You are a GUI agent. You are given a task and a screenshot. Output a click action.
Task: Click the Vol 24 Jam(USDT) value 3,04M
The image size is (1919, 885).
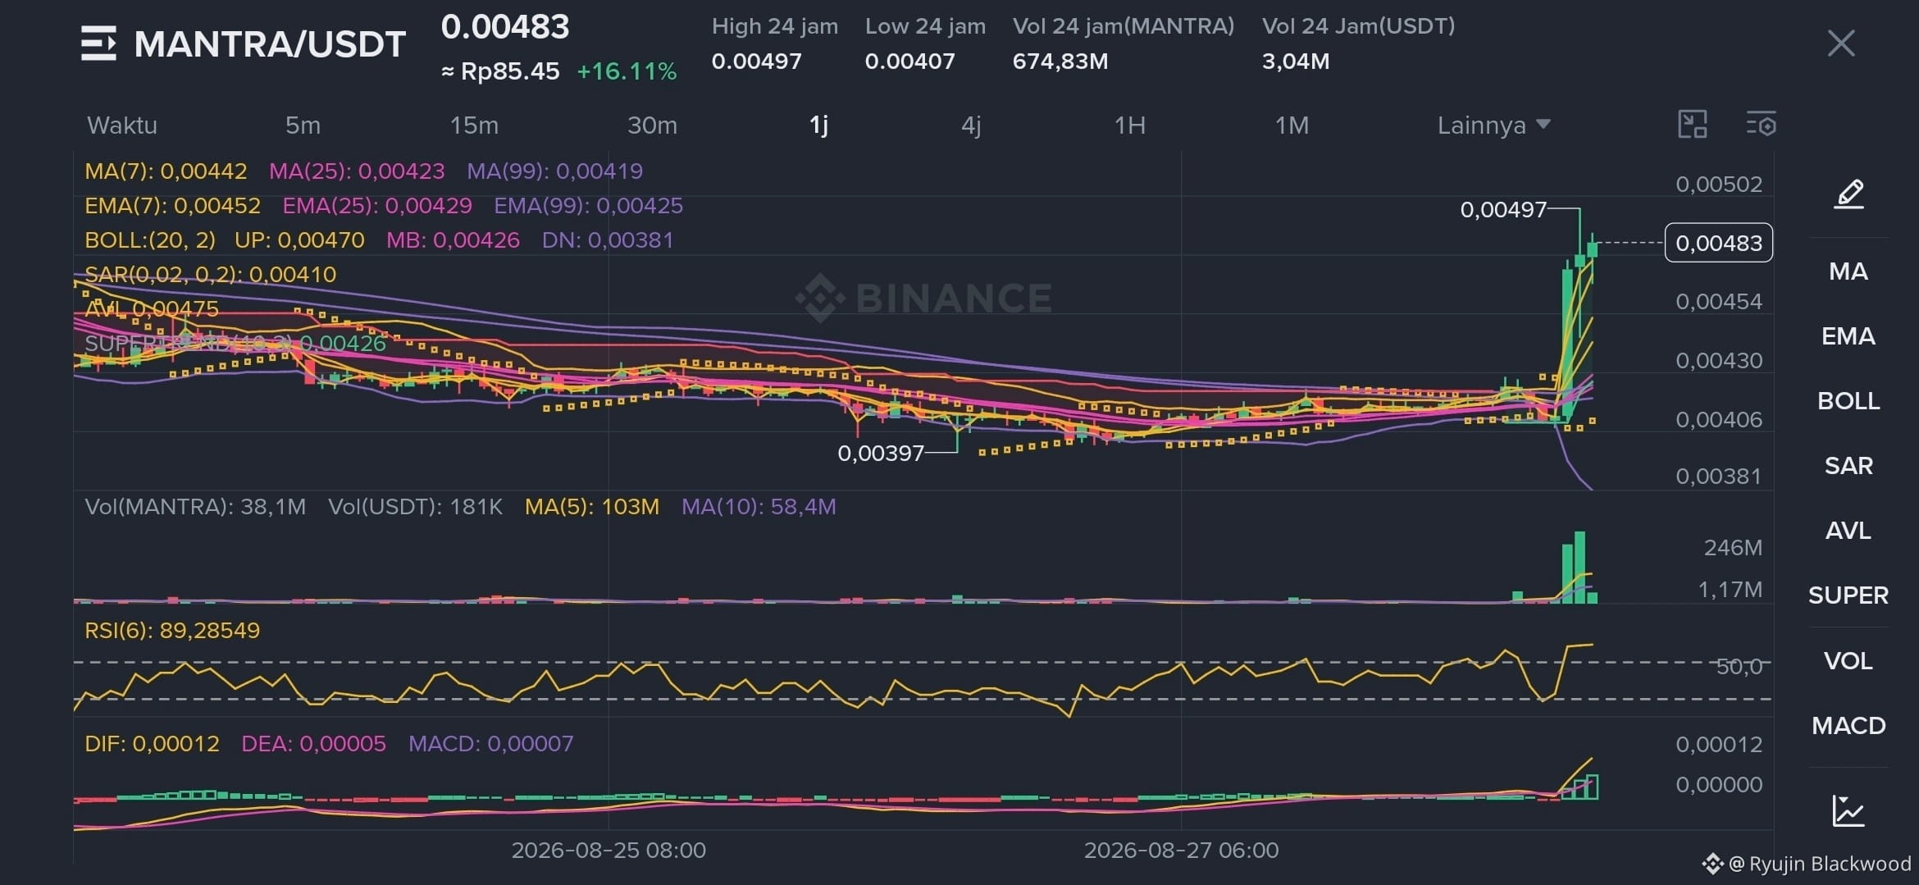[1296, 62]
